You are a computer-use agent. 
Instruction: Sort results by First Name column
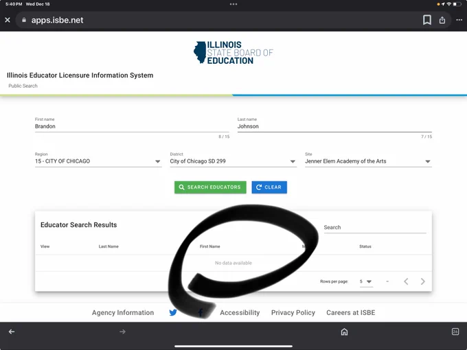[x=210, y=246]
